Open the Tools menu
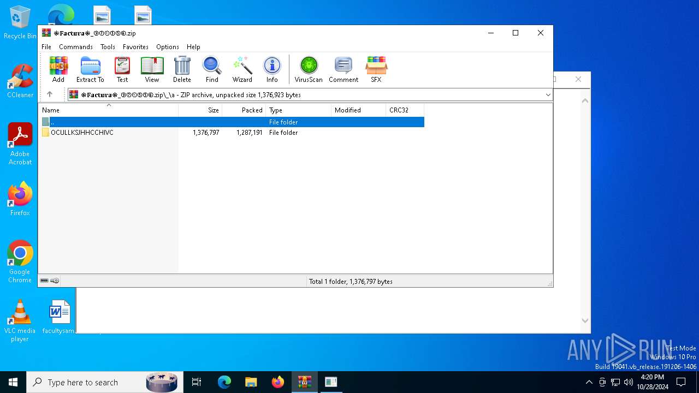699x393 pixels. pyautogui.click(x=108, y=47)
